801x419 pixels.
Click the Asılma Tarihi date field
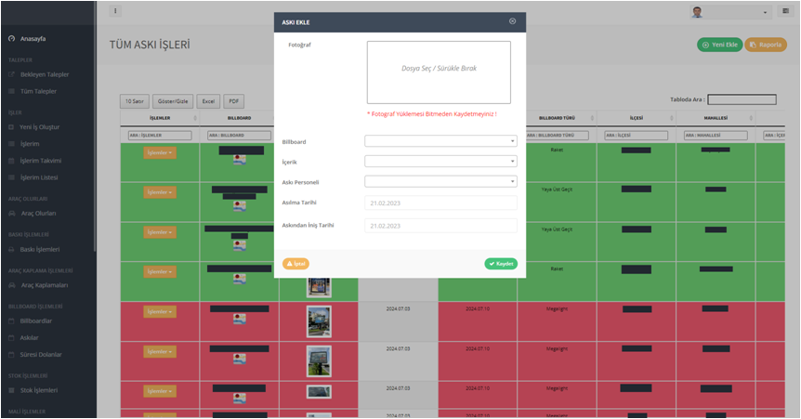click(440, 203)
